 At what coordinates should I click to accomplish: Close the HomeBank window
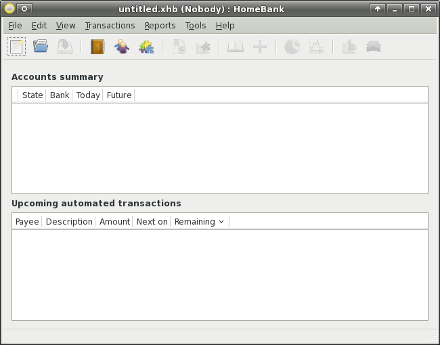[x=428, y=9]
